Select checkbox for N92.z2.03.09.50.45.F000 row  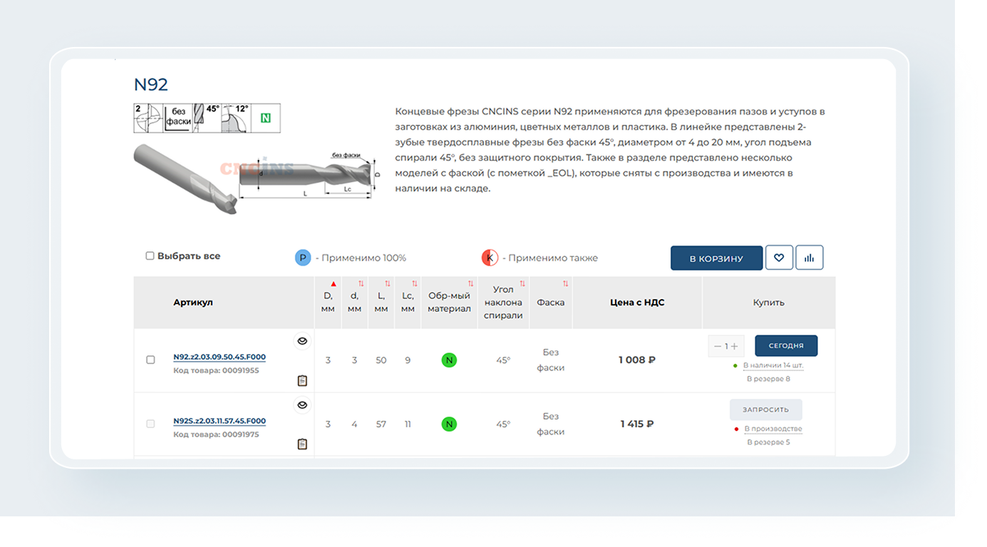point(150,360)
